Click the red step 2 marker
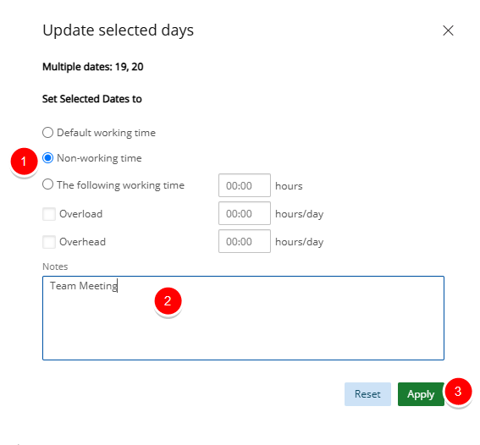The width and height of the screenshot is (480, 445). 168,301
